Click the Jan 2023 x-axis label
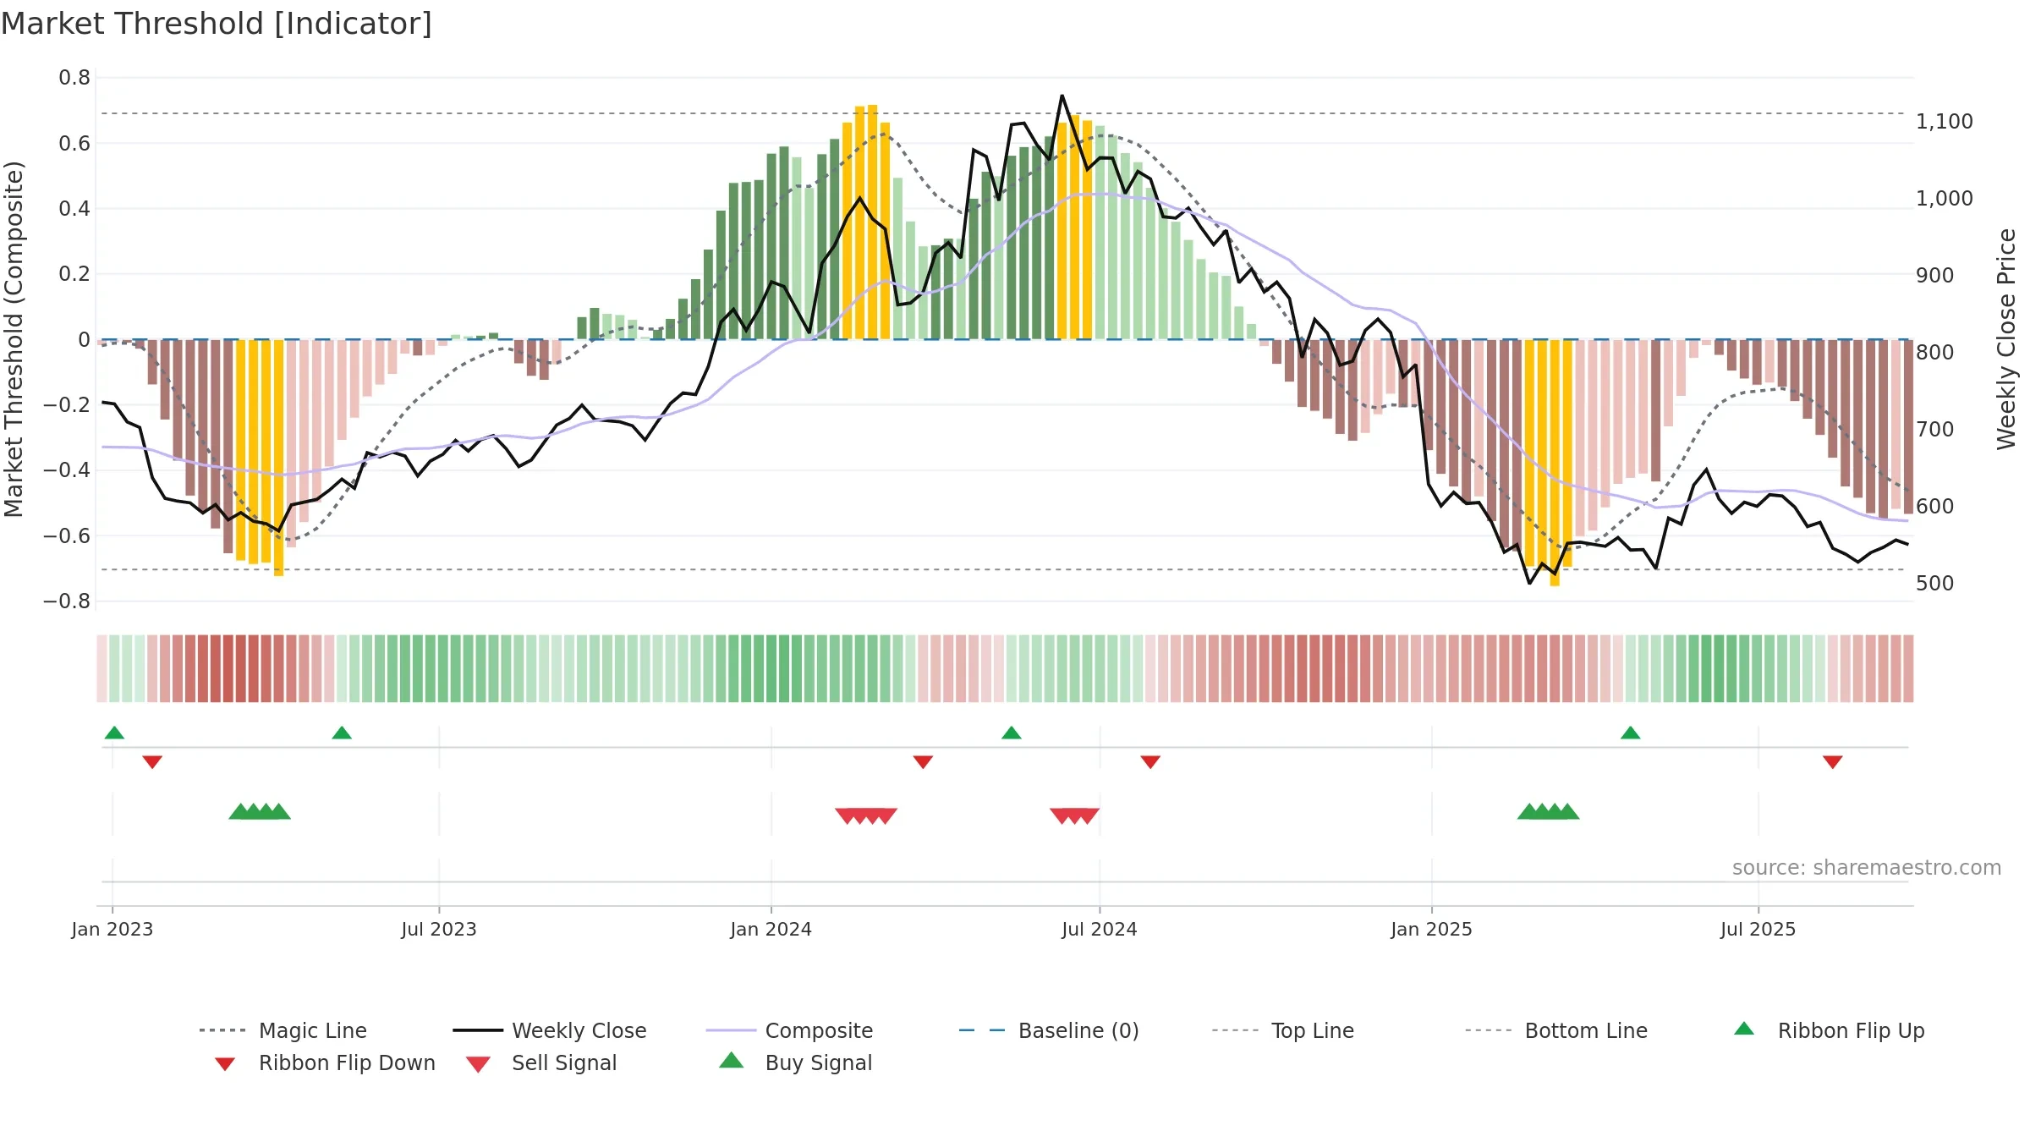The width and height of the screenshot is (2030, 1142). click(x=112, y=930)
